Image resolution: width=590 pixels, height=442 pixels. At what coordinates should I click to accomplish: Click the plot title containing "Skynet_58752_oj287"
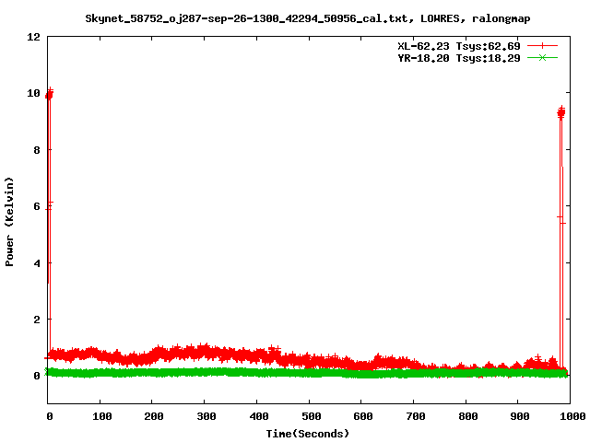pos(307,18)
